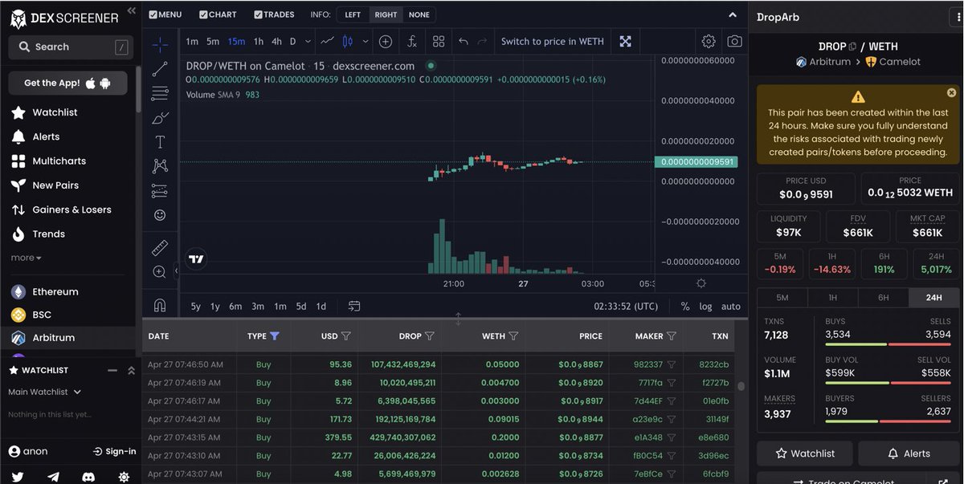Open the Telegram link in the sidebar
The height and width of the screenshot is (484, 964).
tap(53, 476)
